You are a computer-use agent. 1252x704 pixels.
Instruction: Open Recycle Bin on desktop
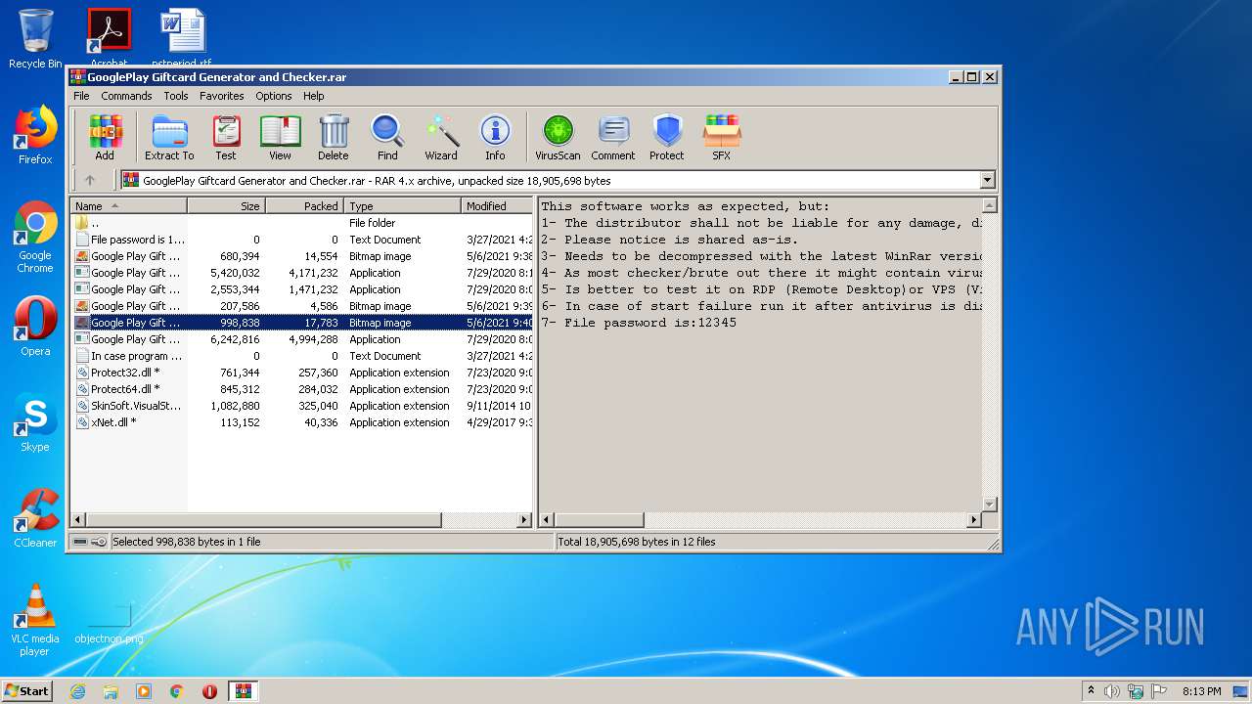tap(35, 39)
